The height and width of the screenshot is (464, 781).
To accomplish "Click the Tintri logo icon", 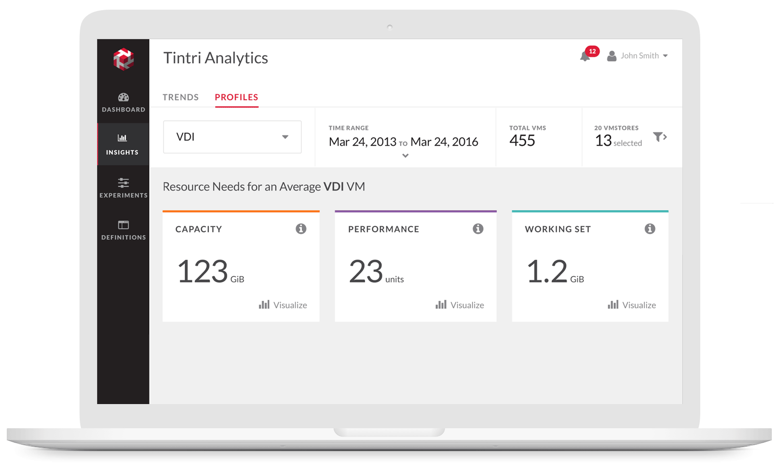I will (x=123, y=59).
